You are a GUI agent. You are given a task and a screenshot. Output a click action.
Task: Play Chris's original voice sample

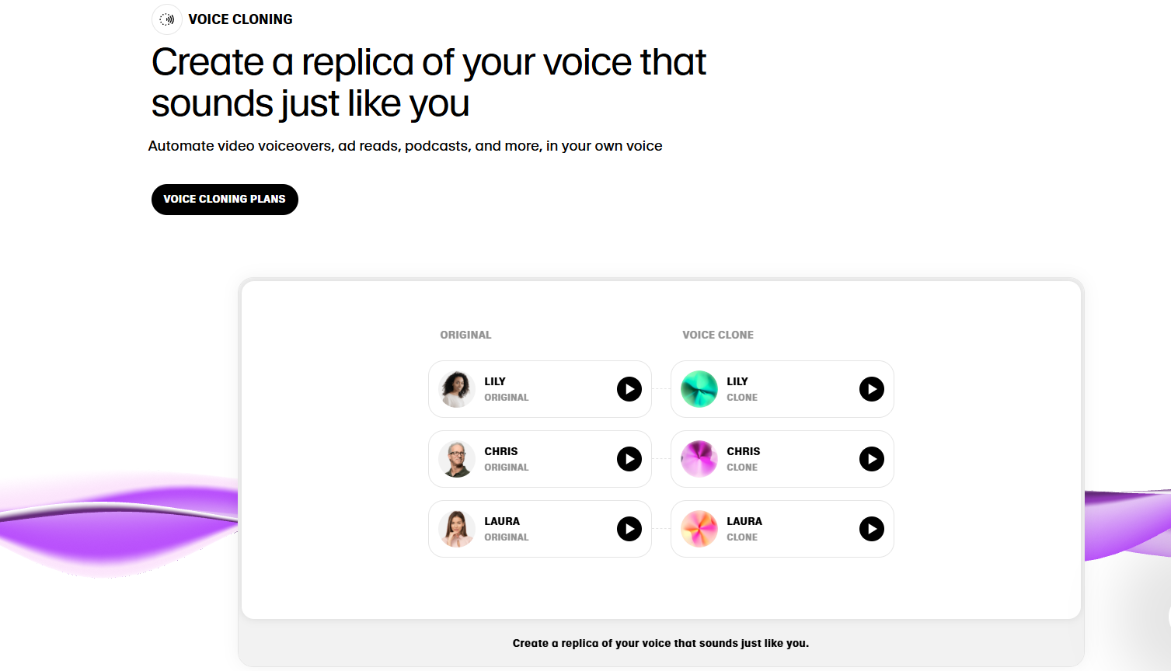[629, 459]
